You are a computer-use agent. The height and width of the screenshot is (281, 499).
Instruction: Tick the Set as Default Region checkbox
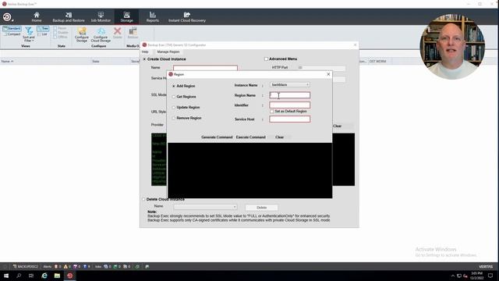coord(272,112)
